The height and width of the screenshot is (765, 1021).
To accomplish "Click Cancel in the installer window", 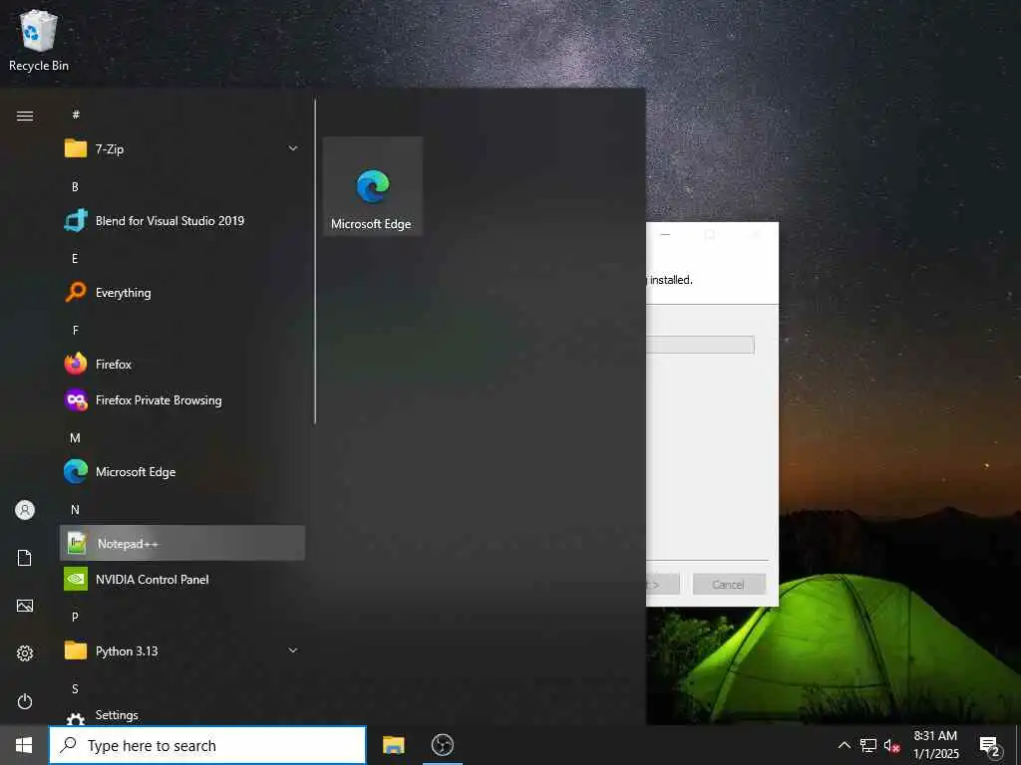I will pos(729,584).
